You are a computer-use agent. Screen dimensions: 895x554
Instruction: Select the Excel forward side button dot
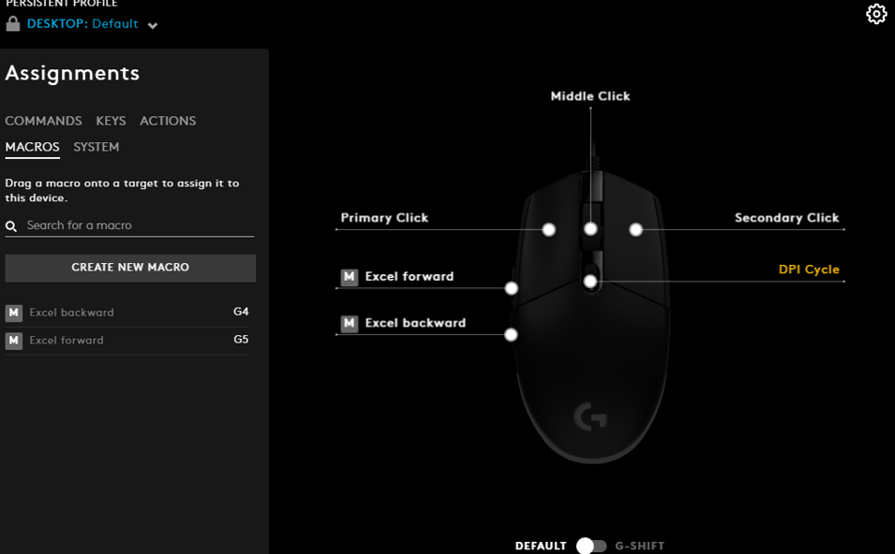(512, 288)
